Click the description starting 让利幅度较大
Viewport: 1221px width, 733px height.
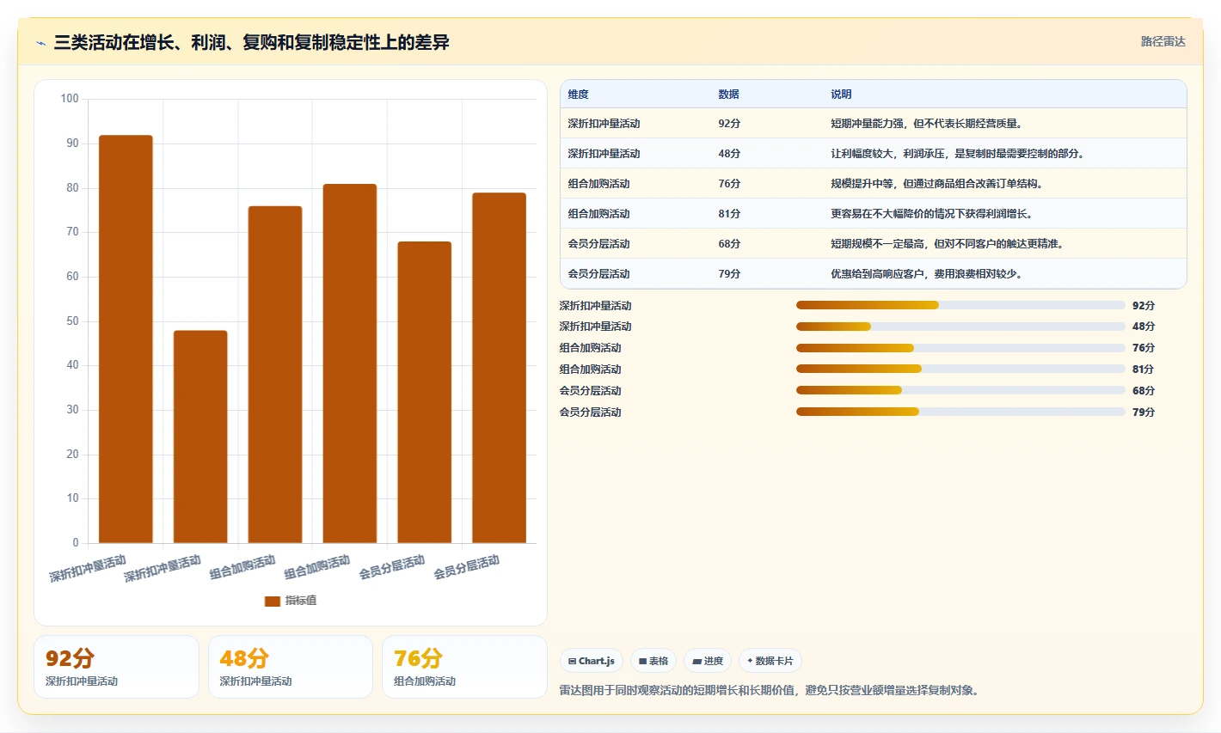[x=958, y=154]
